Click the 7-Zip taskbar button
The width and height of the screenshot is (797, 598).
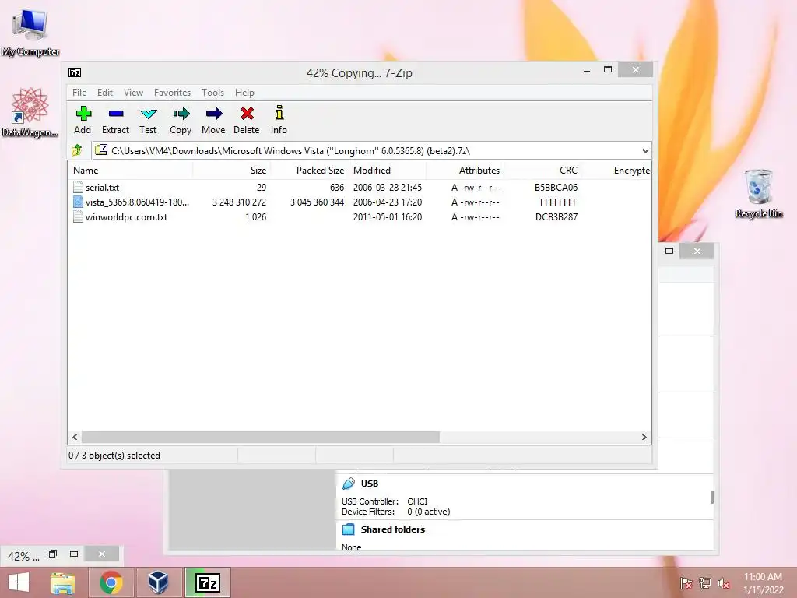(x=207, y=582)
